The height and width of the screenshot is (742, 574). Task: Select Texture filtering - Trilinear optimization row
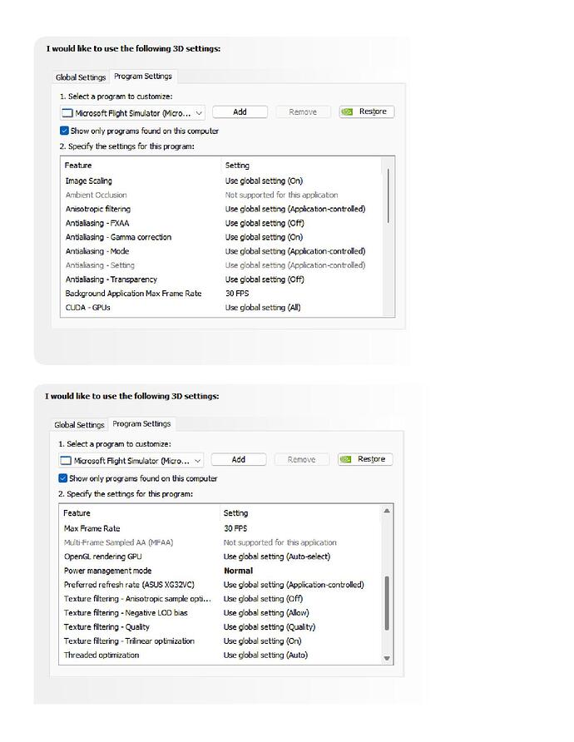coord(220,641)
